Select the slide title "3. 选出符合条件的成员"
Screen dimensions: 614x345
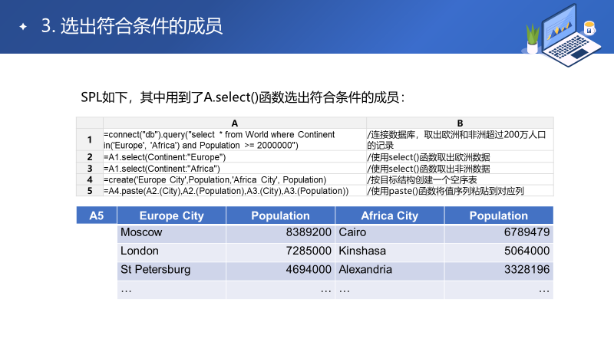[131, 27]
